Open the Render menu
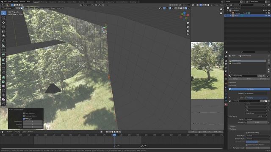This screenshot has height=152, width=271. click(x=15, y=2)
